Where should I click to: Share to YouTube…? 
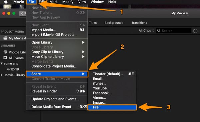coord(112,88)
